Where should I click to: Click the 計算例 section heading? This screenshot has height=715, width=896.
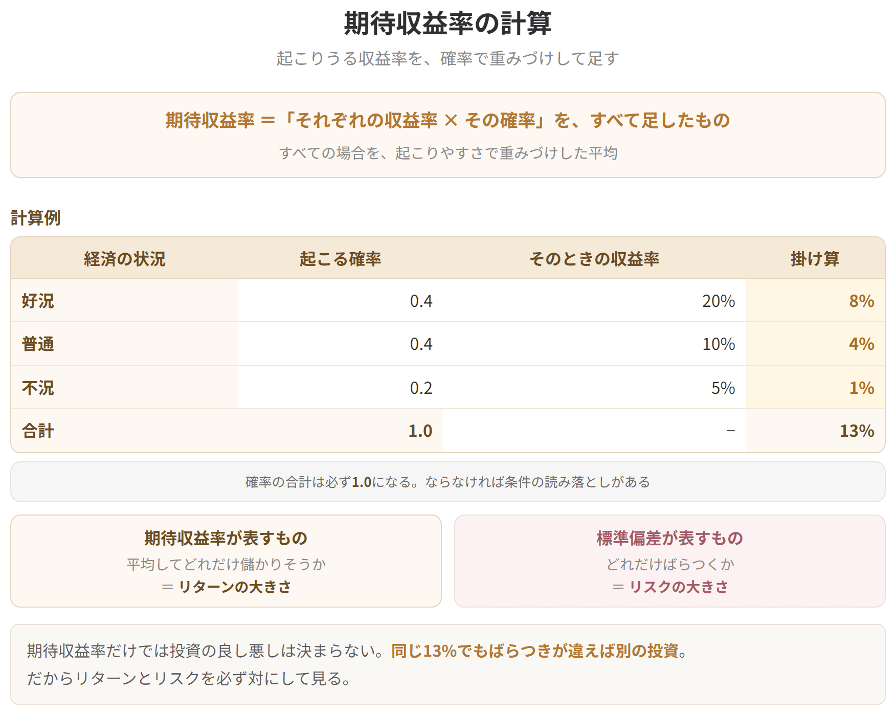(x=35, y=218)
